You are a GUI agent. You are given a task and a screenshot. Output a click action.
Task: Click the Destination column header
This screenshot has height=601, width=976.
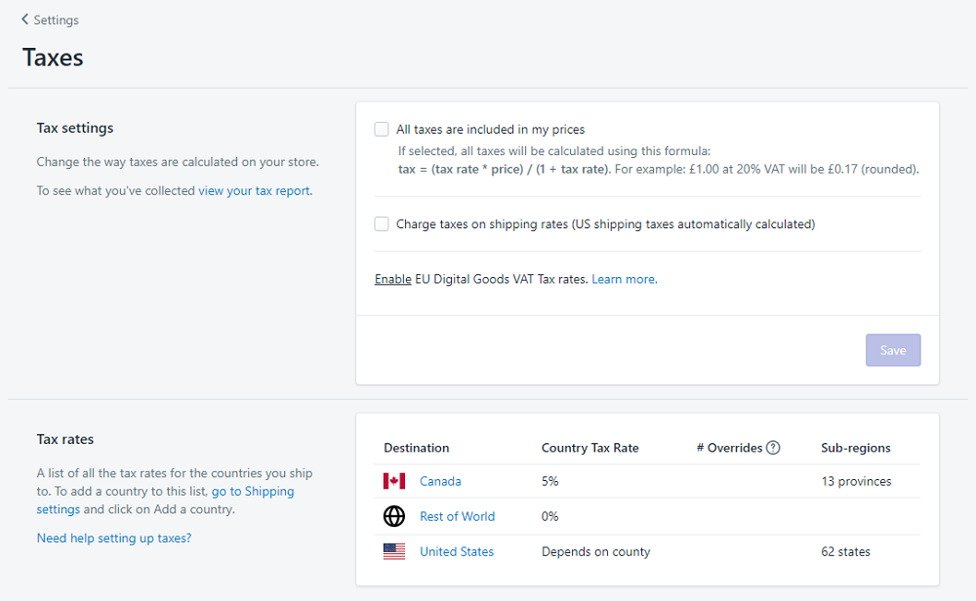[416, 447]
